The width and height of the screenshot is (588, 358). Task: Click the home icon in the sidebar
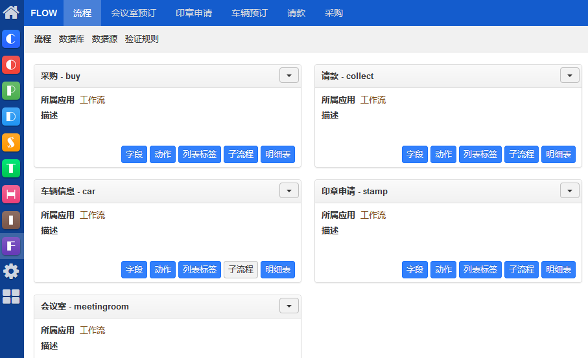[x=11, y=12]
